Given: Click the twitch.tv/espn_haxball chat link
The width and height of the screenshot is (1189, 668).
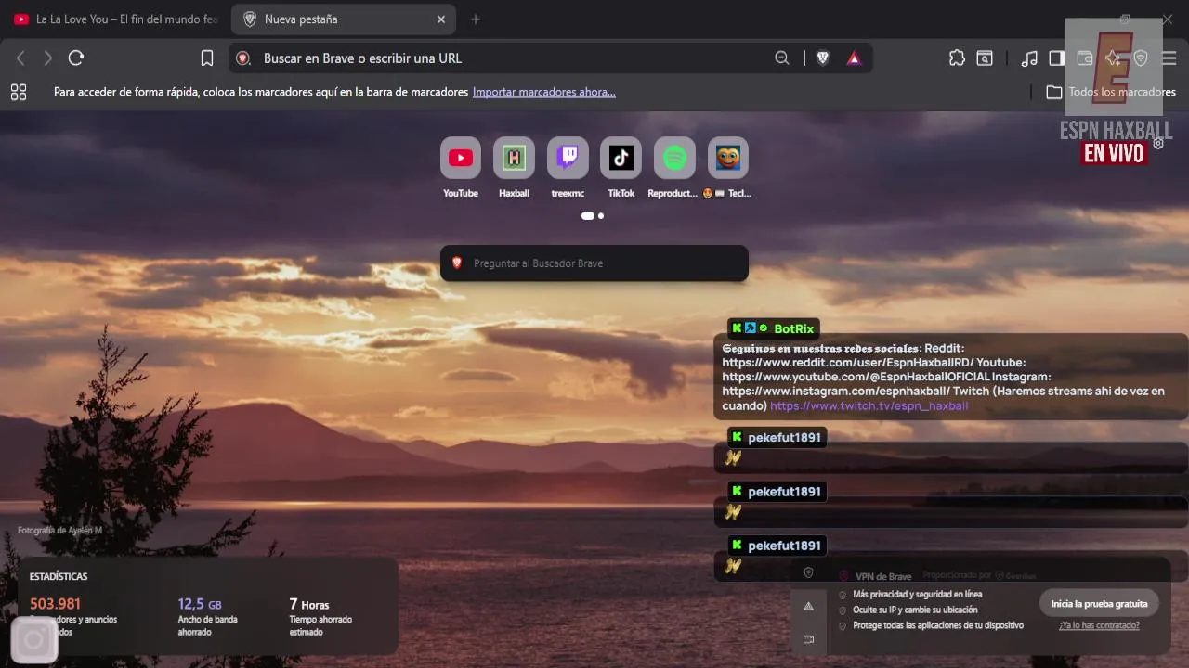Looking at the screenshot, I should (869, 405).
